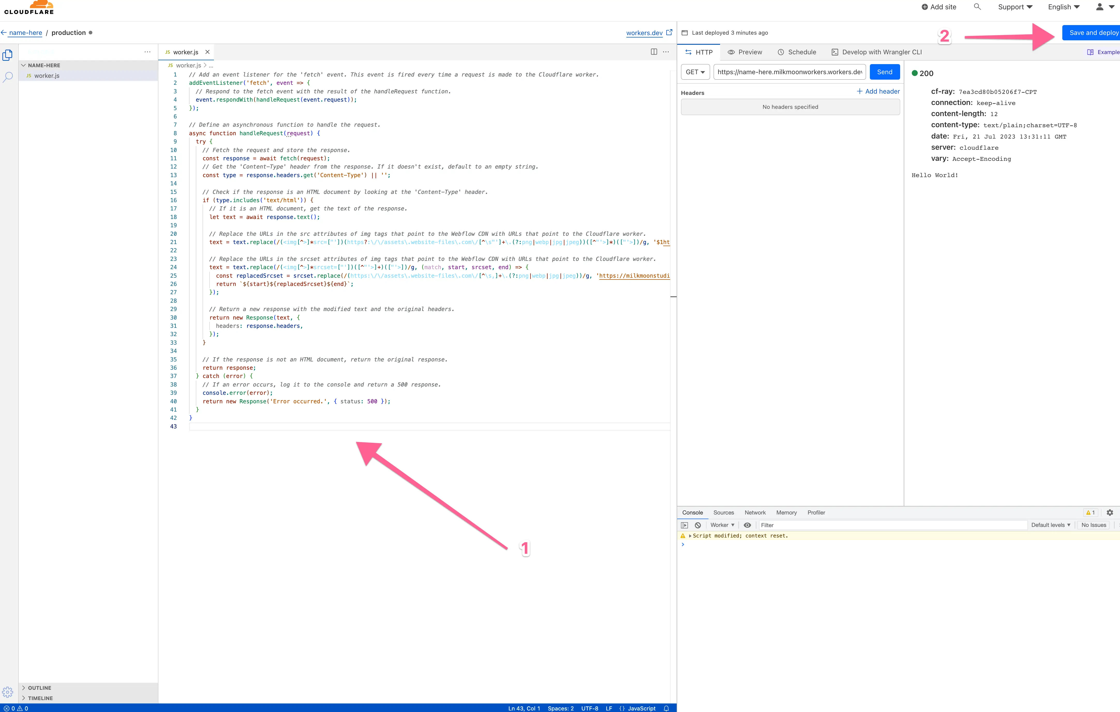Open the GET method dropdown
Viewport: 1120px width, 712px height.
tap(695, 72)
